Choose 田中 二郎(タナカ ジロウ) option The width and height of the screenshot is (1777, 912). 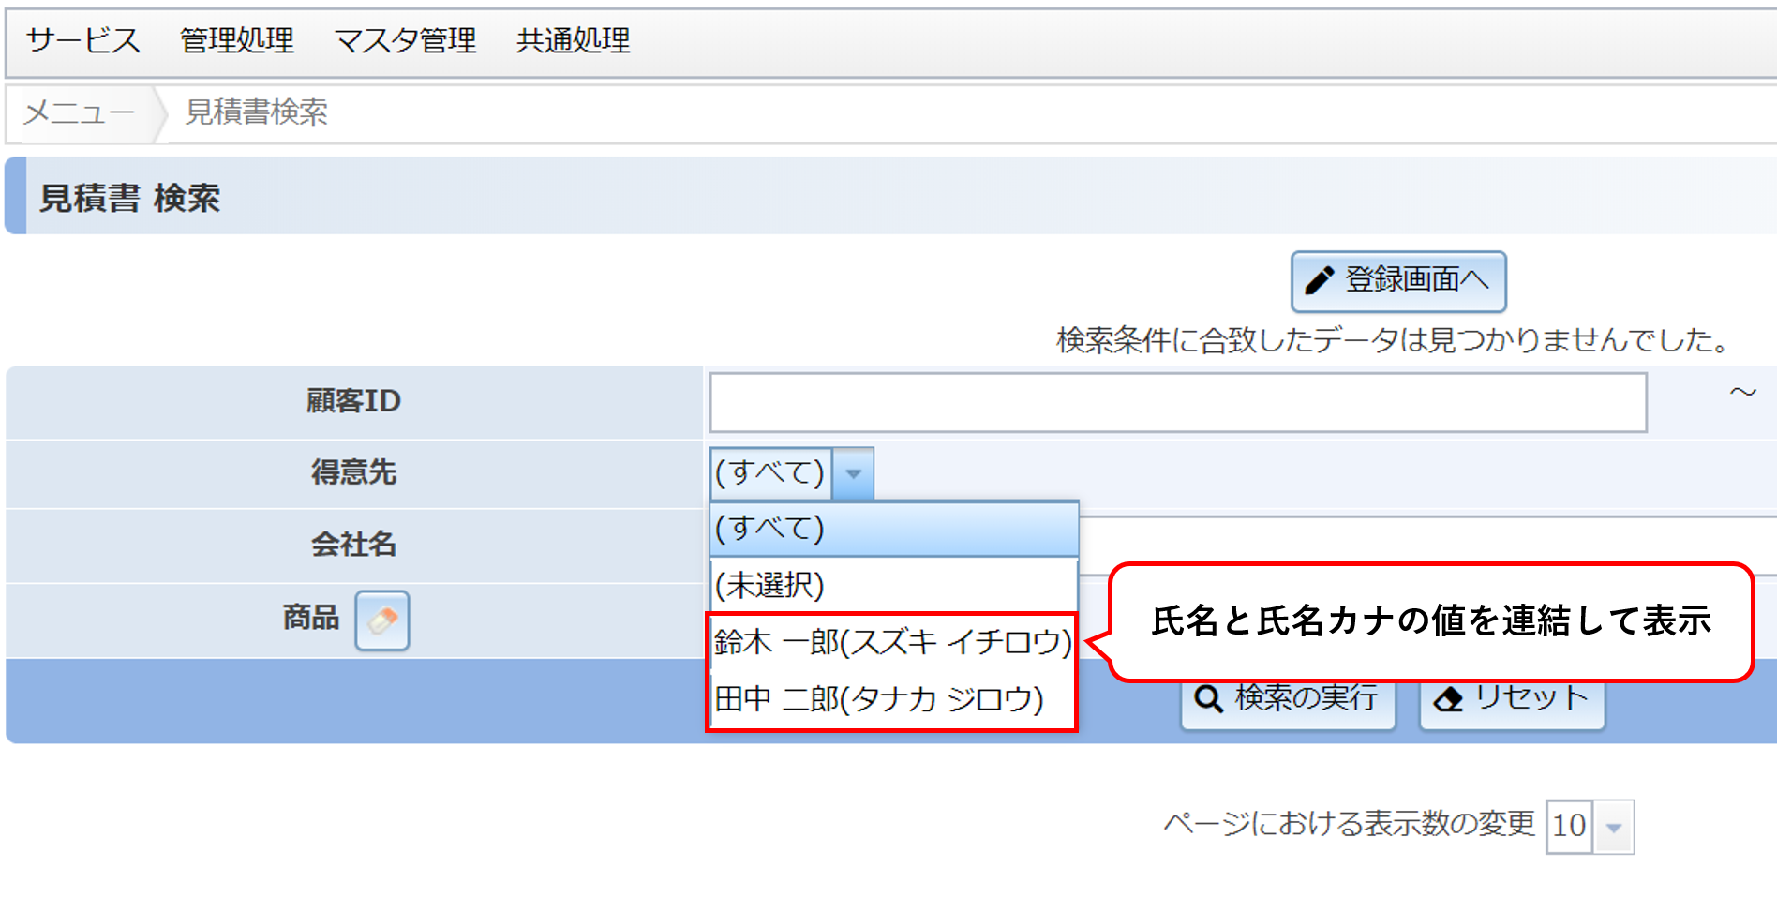click(x=892, y=699)
